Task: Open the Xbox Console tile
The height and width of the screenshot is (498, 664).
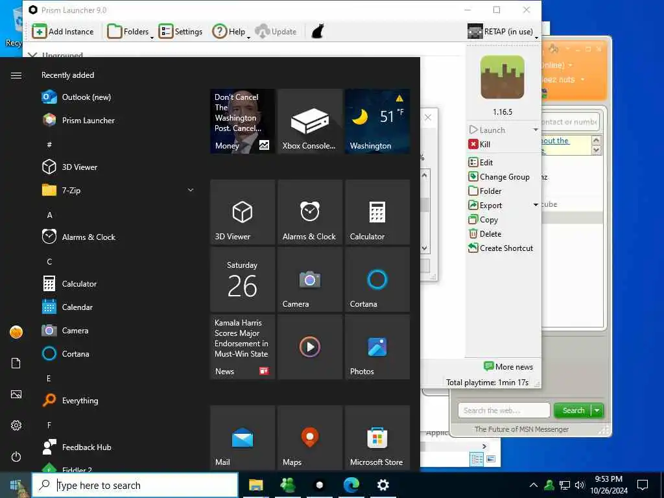Action: coord(310,121)
